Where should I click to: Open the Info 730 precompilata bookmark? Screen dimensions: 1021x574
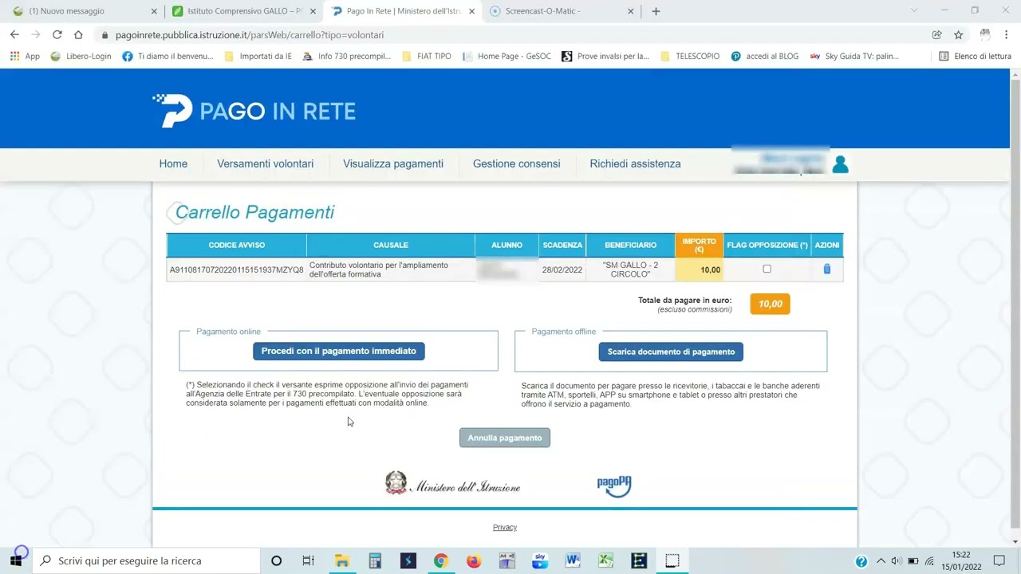(347, 57)
